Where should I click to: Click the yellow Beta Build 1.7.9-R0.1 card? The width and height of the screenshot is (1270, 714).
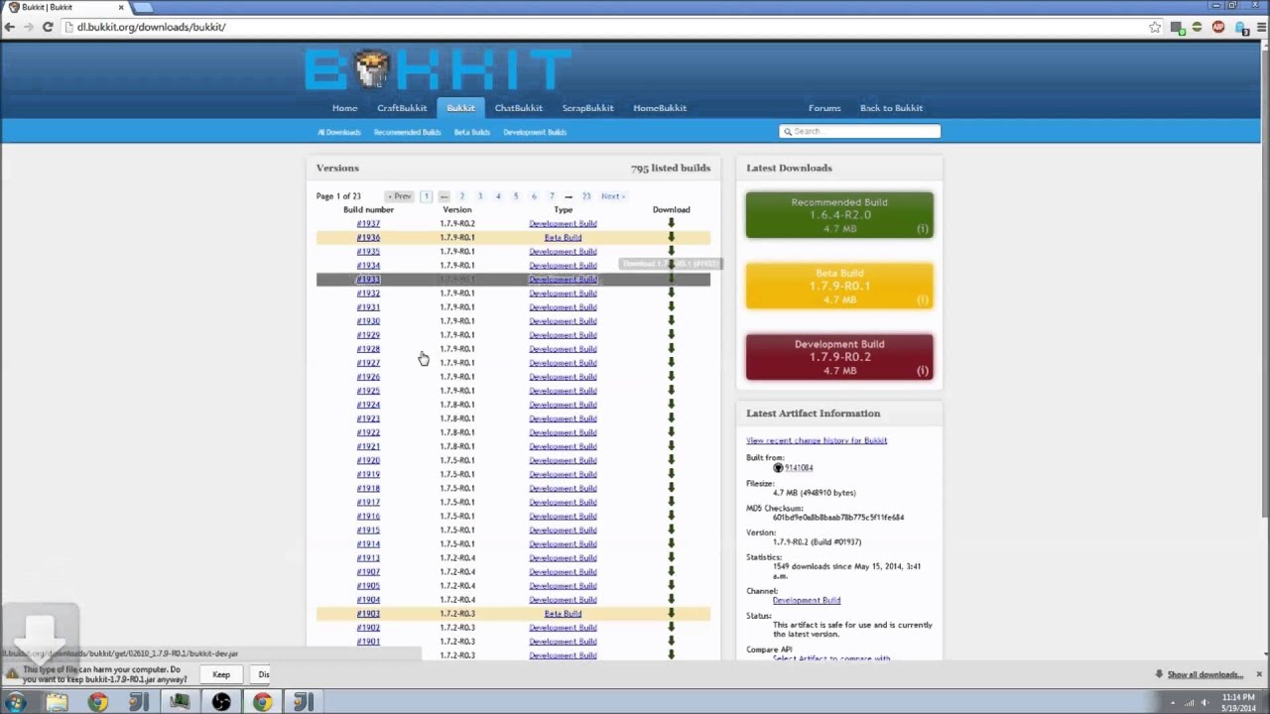pyautogui.click(x=839, y=286)
